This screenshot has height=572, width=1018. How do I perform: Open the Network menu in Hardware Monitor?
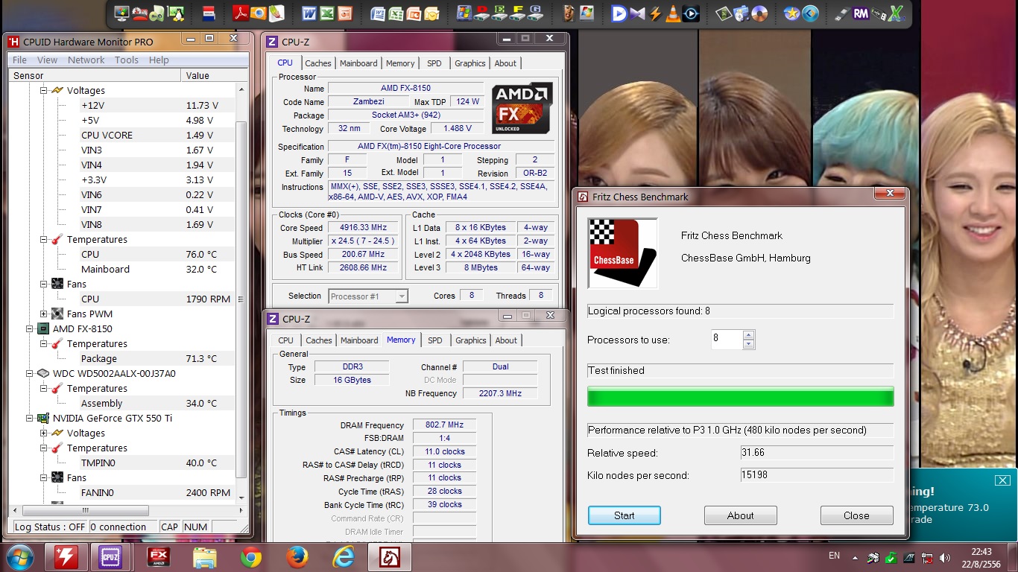click(86, 60)
